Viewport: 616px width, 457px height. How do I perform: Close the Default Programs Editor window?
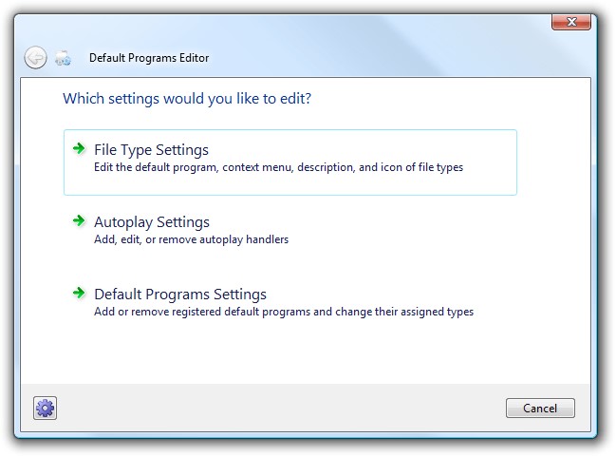[x=570, y=22]
